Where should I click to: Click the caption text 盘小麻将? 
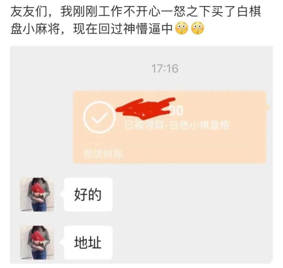pos(35,29)
